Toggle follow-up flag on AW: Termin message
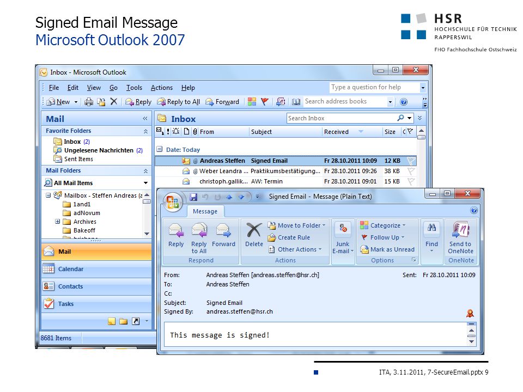Image resolution: width=523 pixels, height=392 pixels. point(411,181)
